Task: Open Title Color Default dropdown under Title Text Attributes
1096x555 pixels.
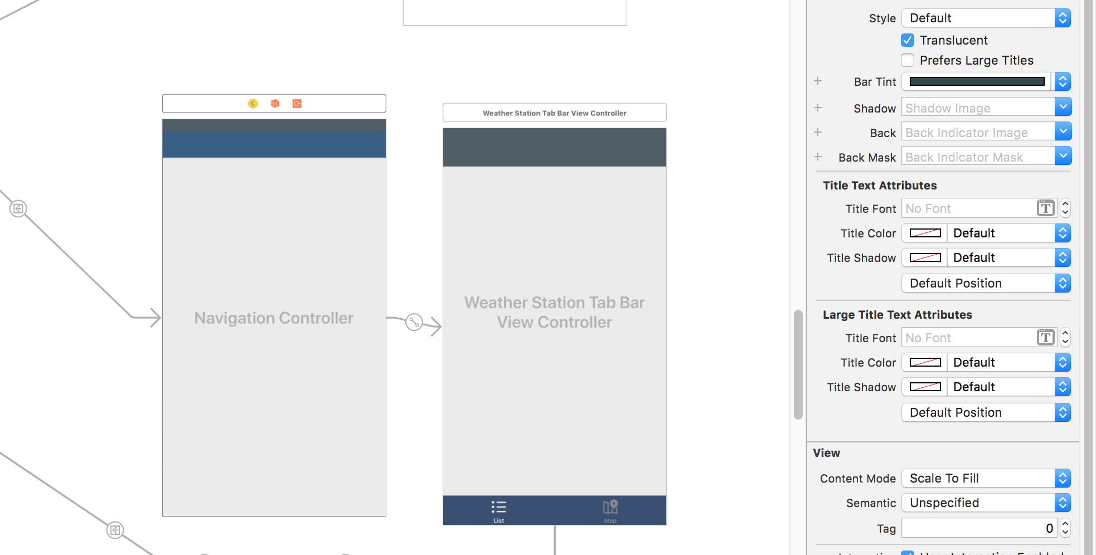Action: click(1009, 233)
